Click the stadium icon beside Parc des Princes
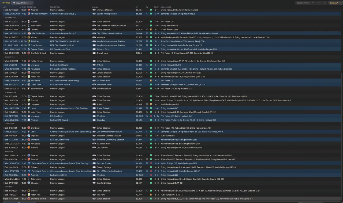The width and height of the screenshot is (343, 203). tap(94, 163)
